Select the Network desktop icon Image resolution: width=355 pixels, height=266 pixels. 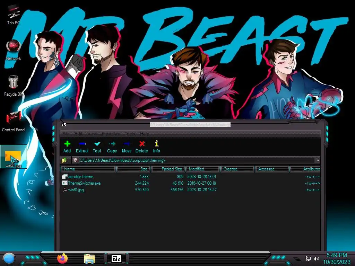point(14,50)
